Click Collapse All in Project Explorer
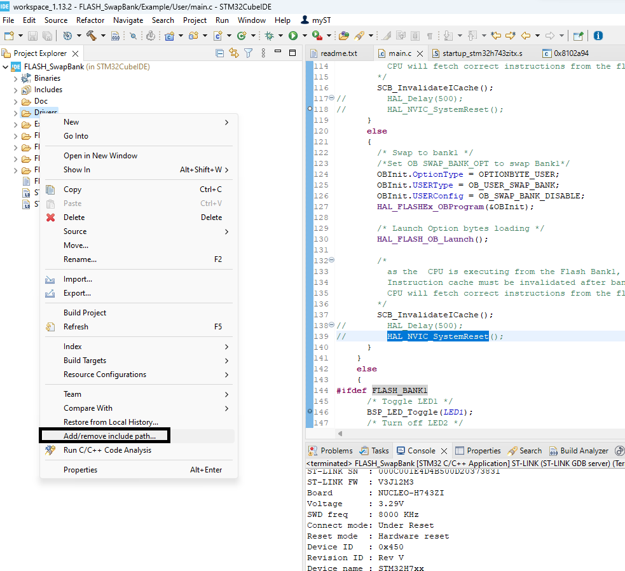The image size is (625, 571). 220,53
